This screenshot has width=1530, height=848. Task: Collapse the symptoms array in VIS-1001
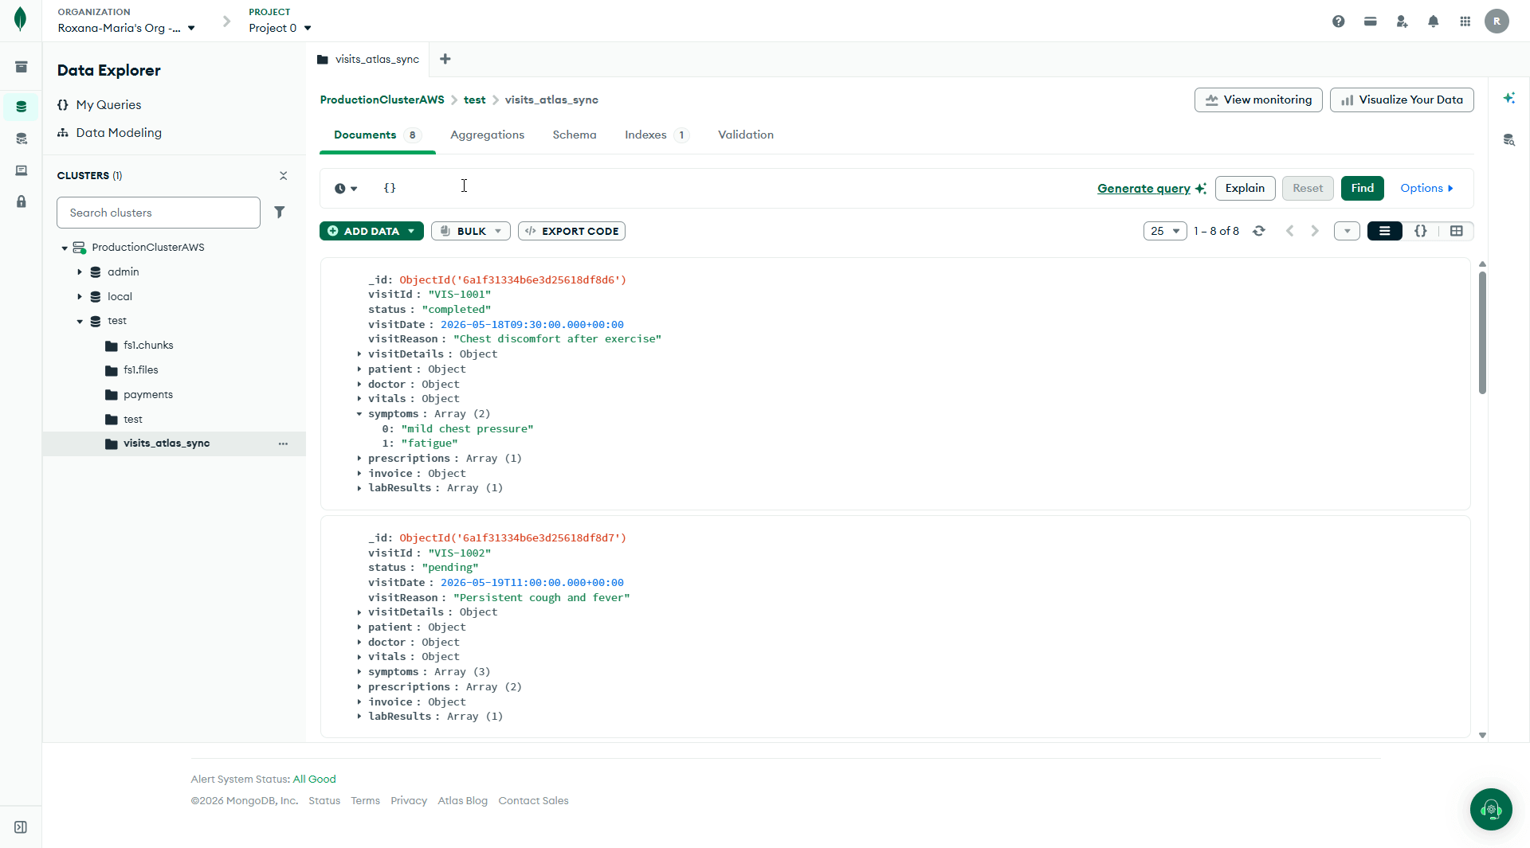pos(359,414)
